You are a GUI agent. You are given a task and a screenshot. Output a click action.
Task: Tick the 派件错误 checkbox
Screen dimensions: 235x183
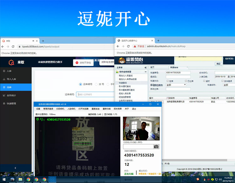222,81
